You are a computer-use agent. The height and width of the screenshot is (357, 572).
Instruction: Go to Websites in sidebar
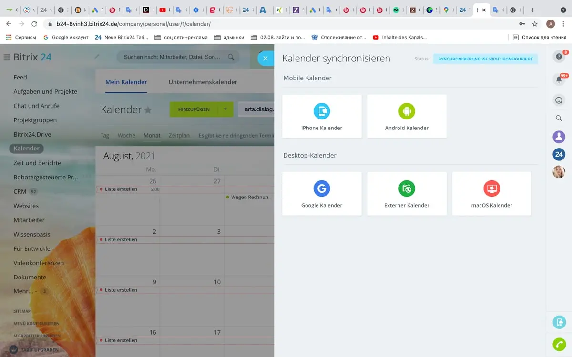pos(26,206)
